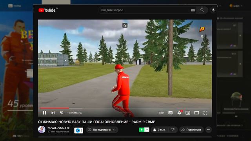251x141 pixels.
Task: Click the channel watermark logo in video
Action: [x=202, y=29]
